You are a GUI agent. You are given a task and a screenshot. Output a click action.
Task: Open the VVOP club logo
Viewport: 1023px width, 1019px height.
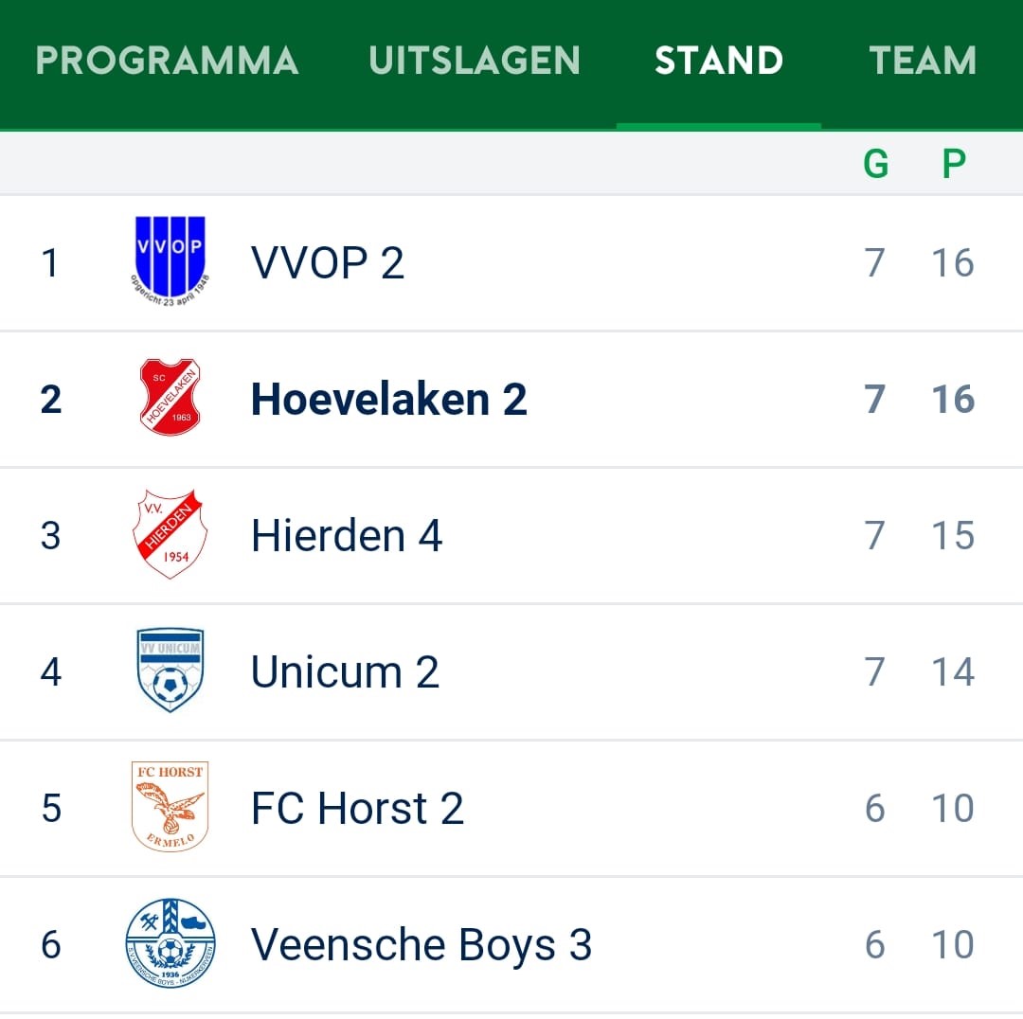coord(170,261)
